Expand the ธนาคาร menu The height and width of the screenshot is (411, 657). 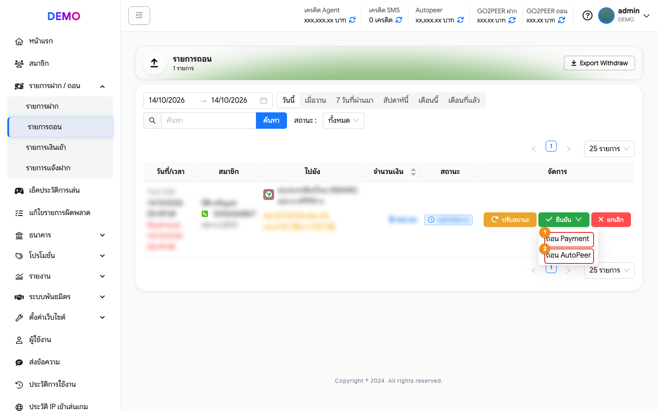pyautogui.click(x=60, y=235)
